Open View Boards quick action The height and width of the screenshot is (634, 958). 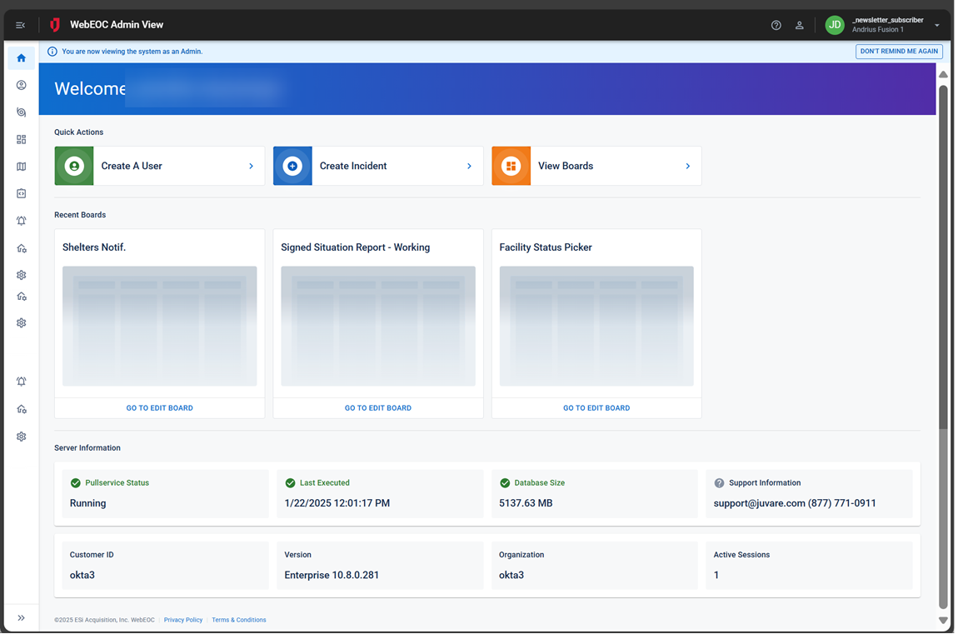tap(596, 165)
